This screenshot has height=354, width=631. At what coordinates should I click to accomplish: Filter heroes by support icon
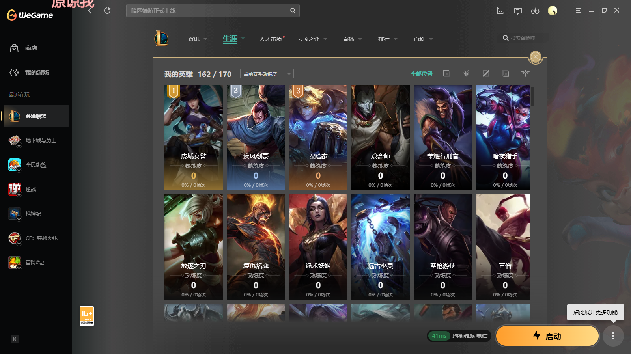coord(525,74)
